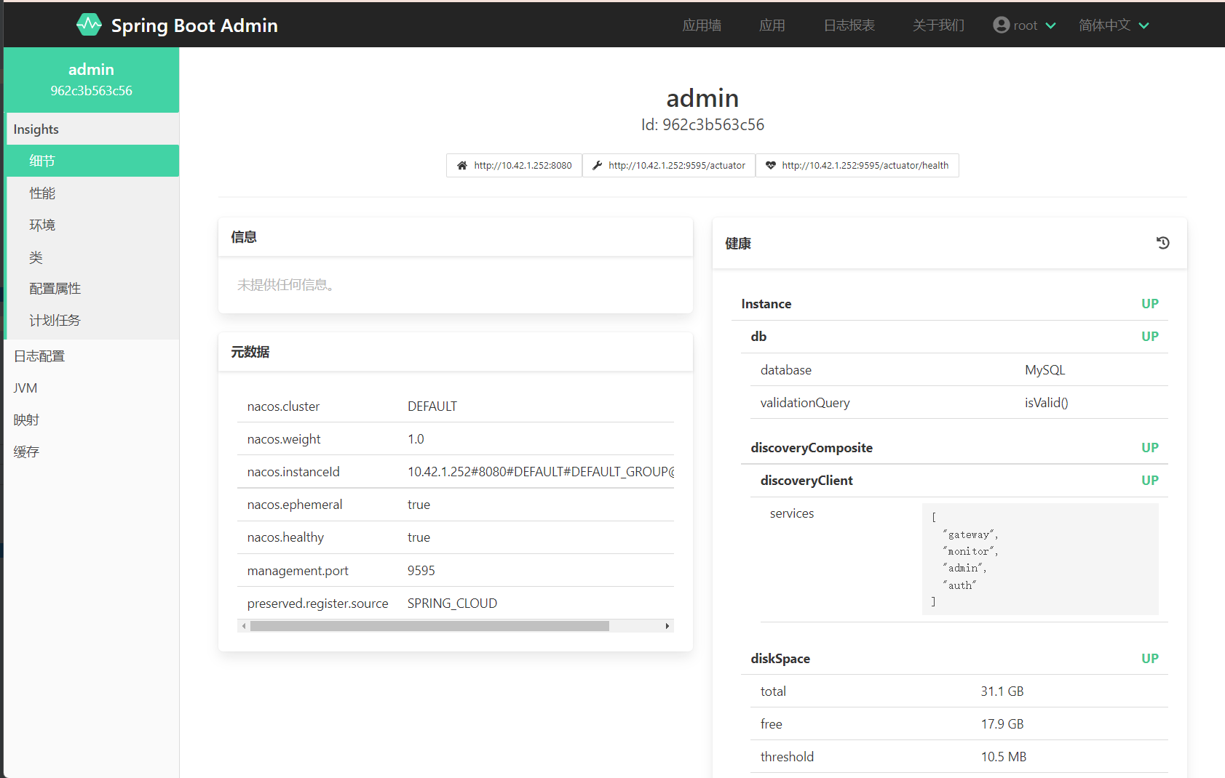Viewport: 1225px width, 778px height.
Task: Select 环境 in the sidebar
Action: 42,225
